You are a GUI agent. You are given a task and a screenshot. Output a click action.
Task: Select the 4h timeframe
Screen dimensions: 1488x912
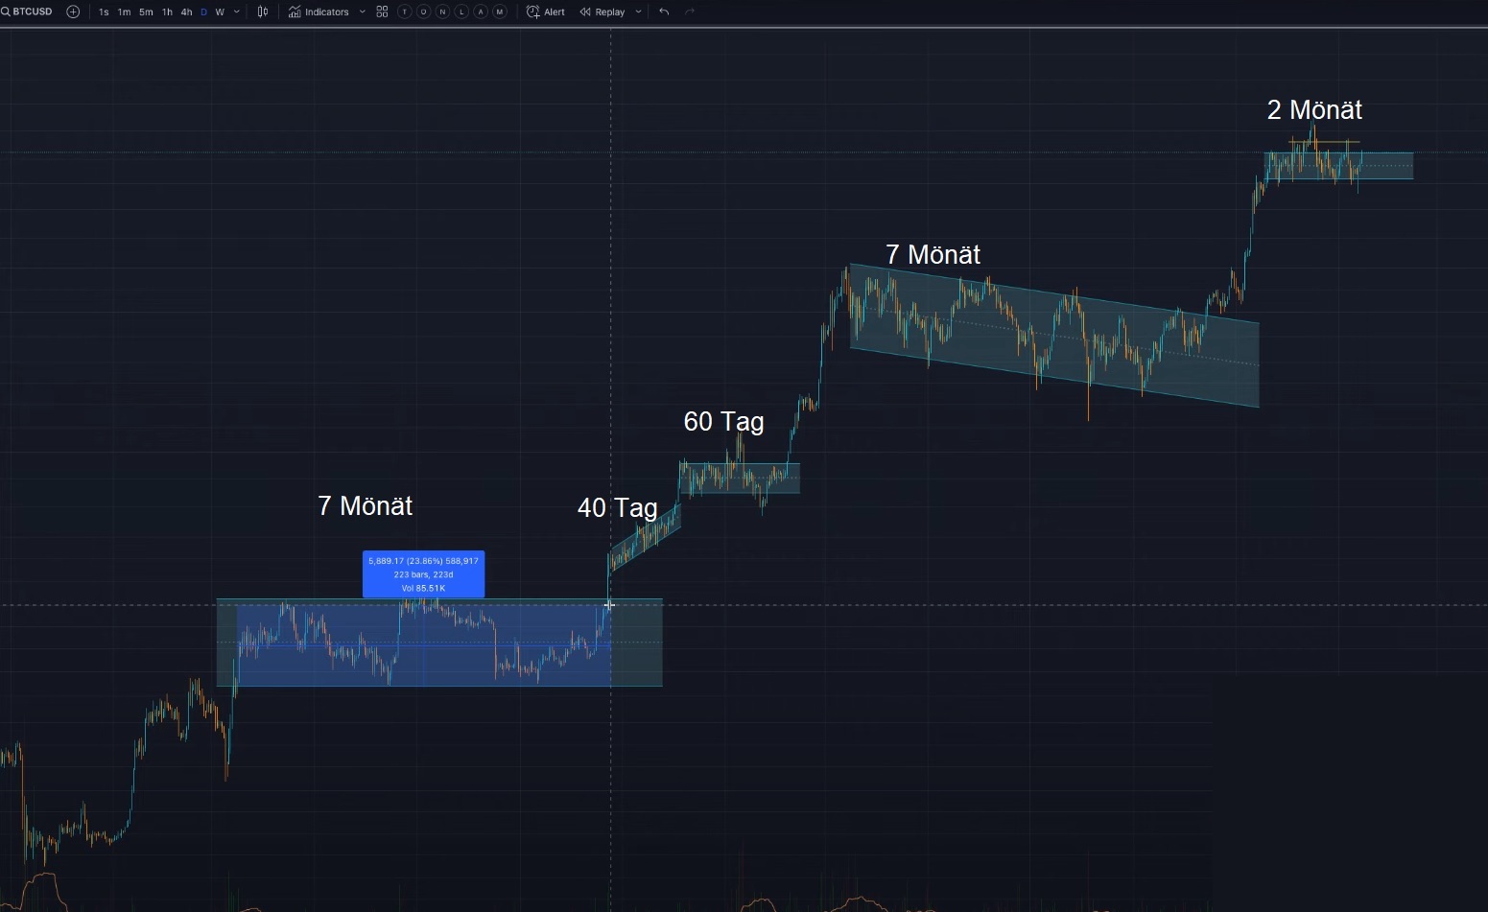pos(186,12)
